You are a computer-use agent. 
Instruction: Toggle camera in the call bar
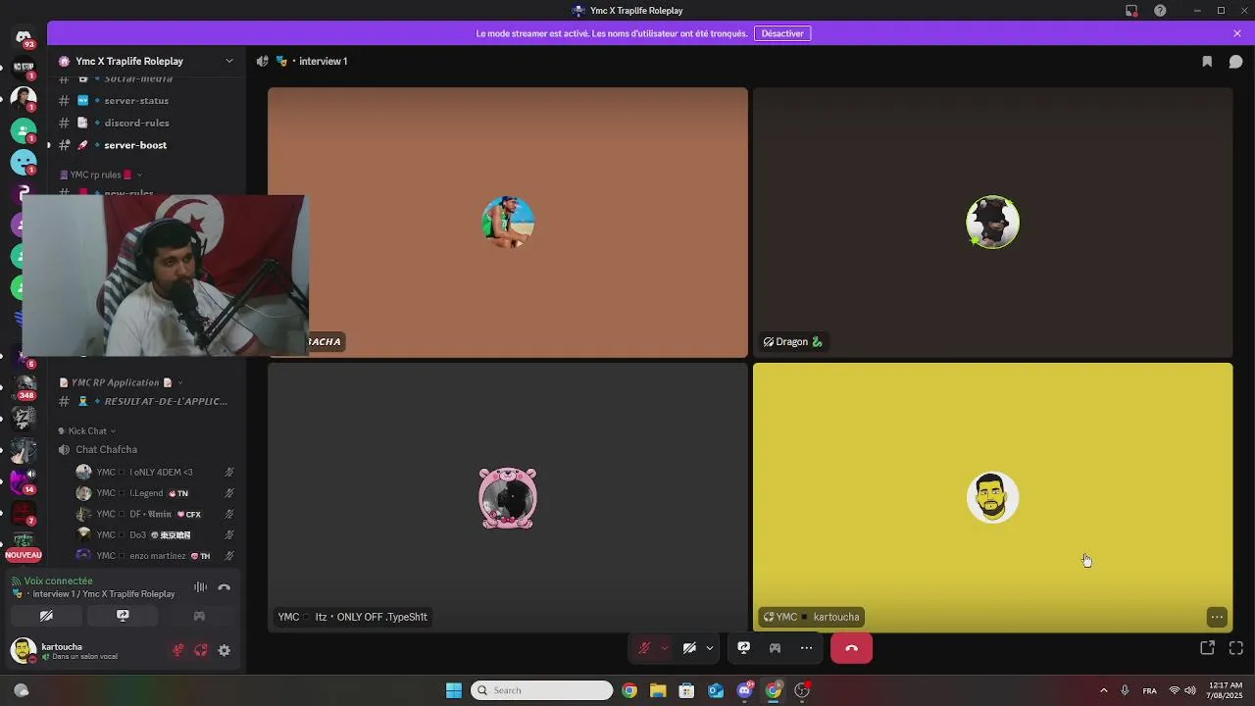tap(689, 648)
